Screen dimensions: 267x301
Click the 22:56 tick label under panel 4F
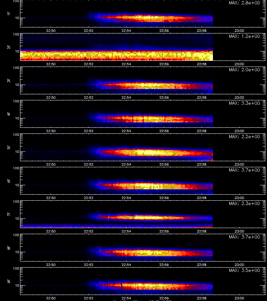click(x=164, y=131)
